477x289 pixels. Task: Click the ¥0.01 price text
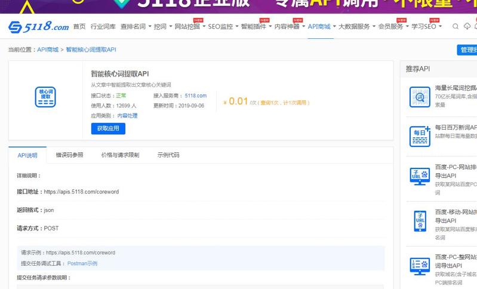click(236, 102)
